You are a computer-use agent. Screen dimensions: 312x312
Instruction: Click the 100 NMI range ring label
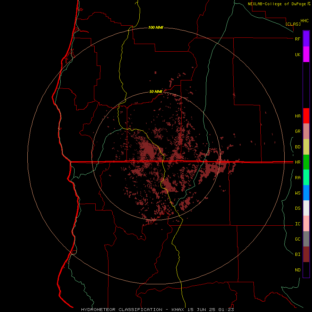click(x=156, y=27)
